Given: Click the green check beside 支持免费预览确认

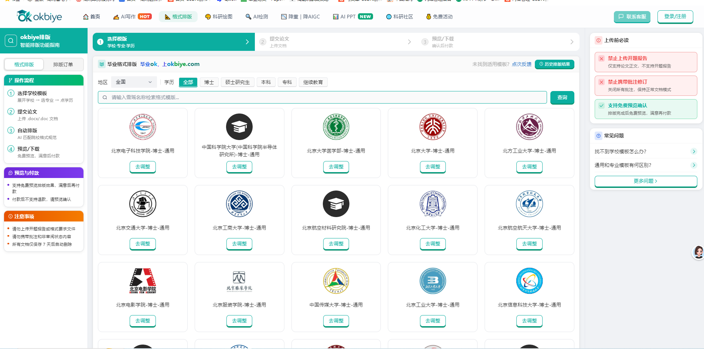Looking at the screenshot, I should point(601,106).
